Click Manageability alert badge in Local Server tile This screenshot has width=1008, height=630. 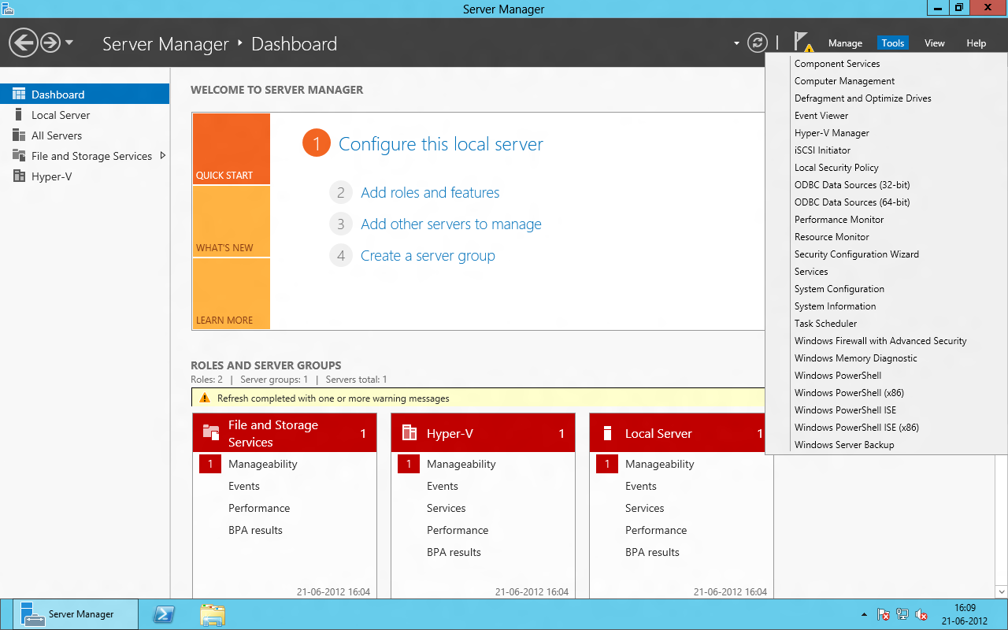pos(607,464)
